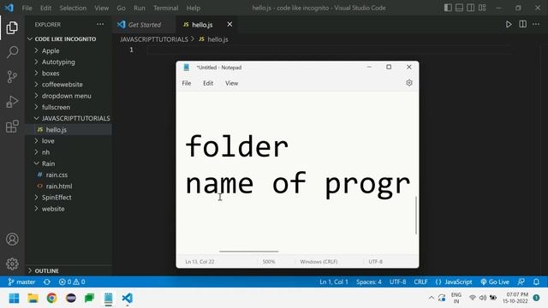This screenshot has height=308, width=548.
Task: Expand the coffeewebsite folder
Action: 68,85
